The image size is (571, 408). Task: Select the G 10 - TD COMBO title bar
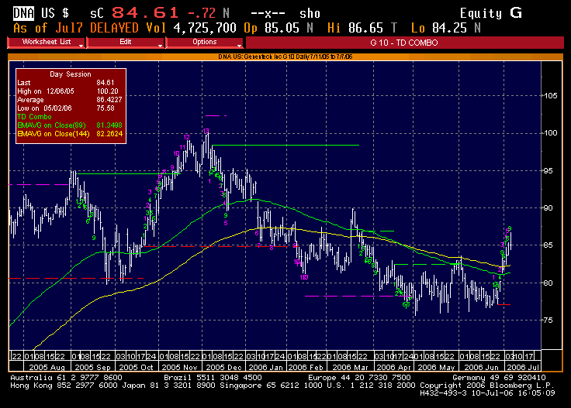coord(404,43)
